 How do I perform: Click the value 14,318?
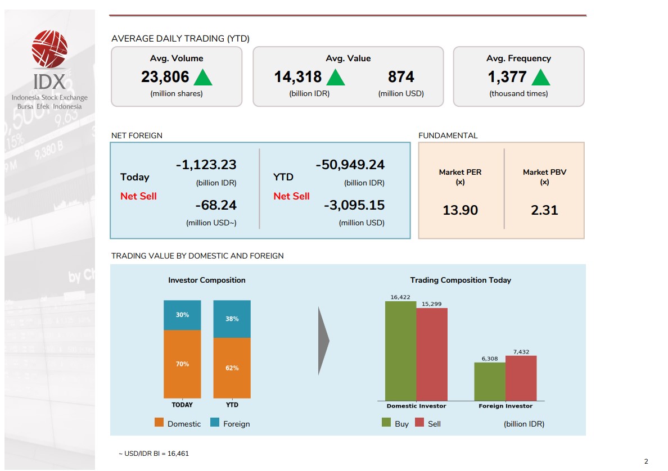[x=298, y=77]
